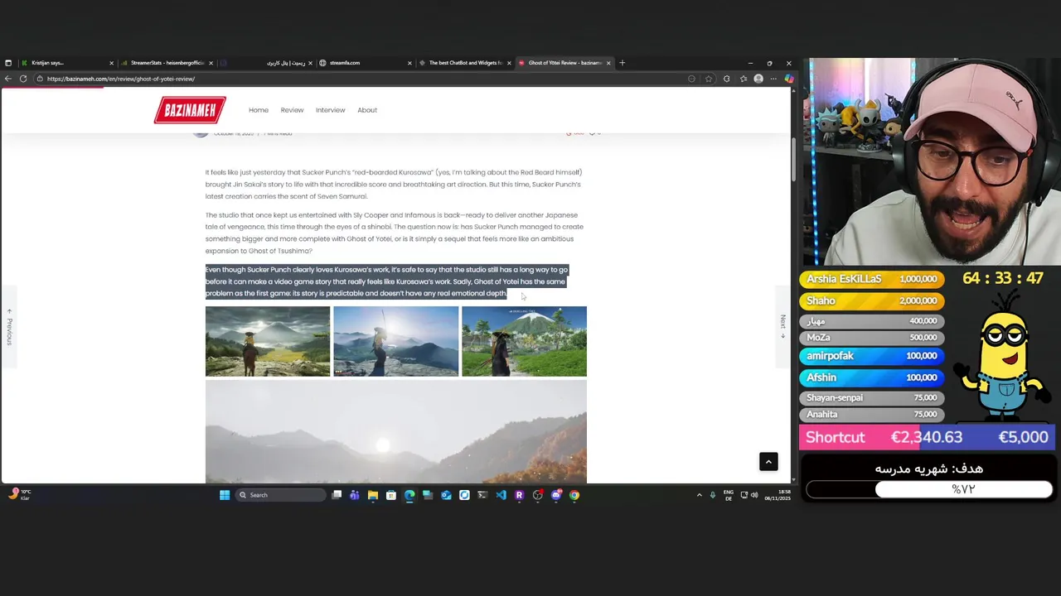Open Microsoft Teams from the taskbar
The width and height of the screenshot is (1061, 596).
click(x=355, y=495)
